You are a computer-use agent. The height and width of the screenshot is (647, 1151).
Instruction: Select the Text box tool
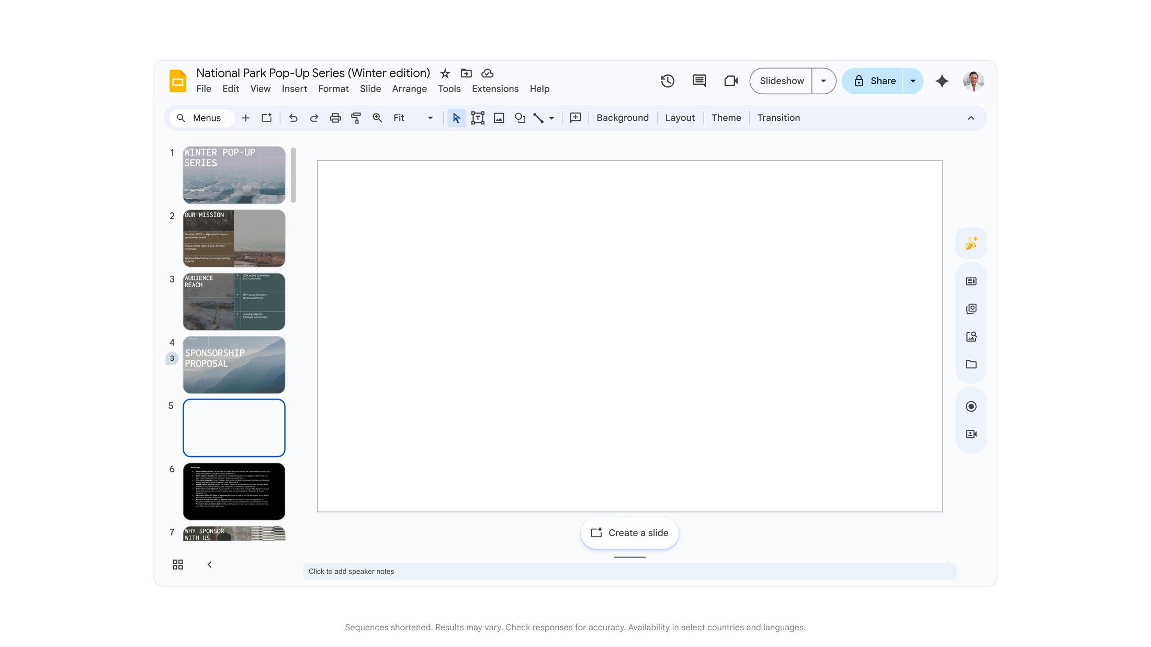pos(478,118)
